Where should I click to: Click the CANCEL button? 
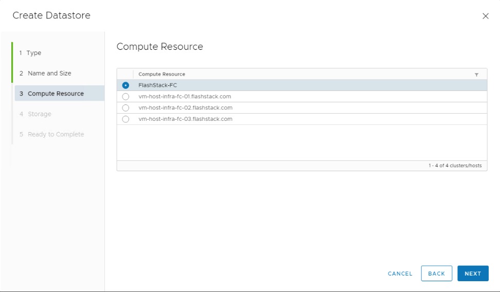[x=400, y=273]
